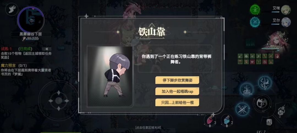Cast the sword-in-ground skill
The image size is (297, 133).
point(247,90)
